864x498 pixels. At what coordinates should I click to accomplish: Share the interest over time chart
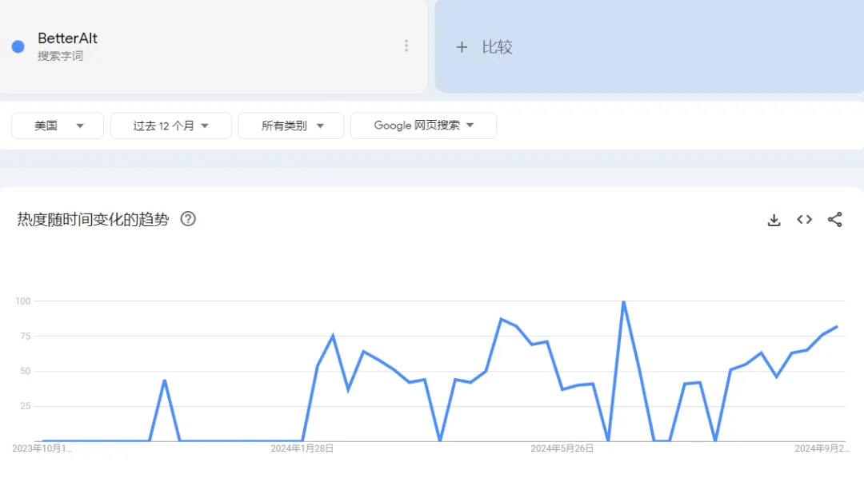(x=834, y=220)
